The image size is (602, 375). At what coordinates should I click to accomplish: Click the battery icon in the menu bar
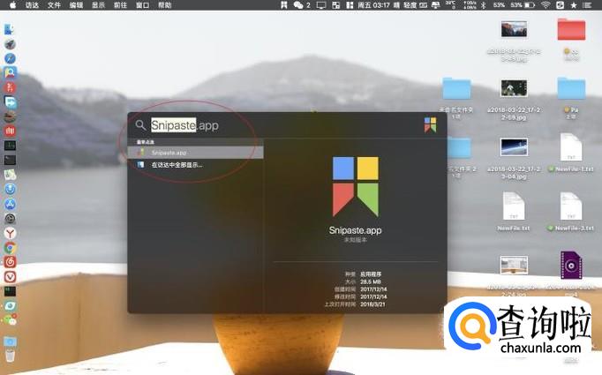tap(530, 5)
